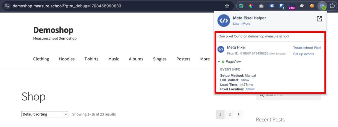Open the Albums menu item
The height and width of the screenshot is (127, 338).
[136, 59]
